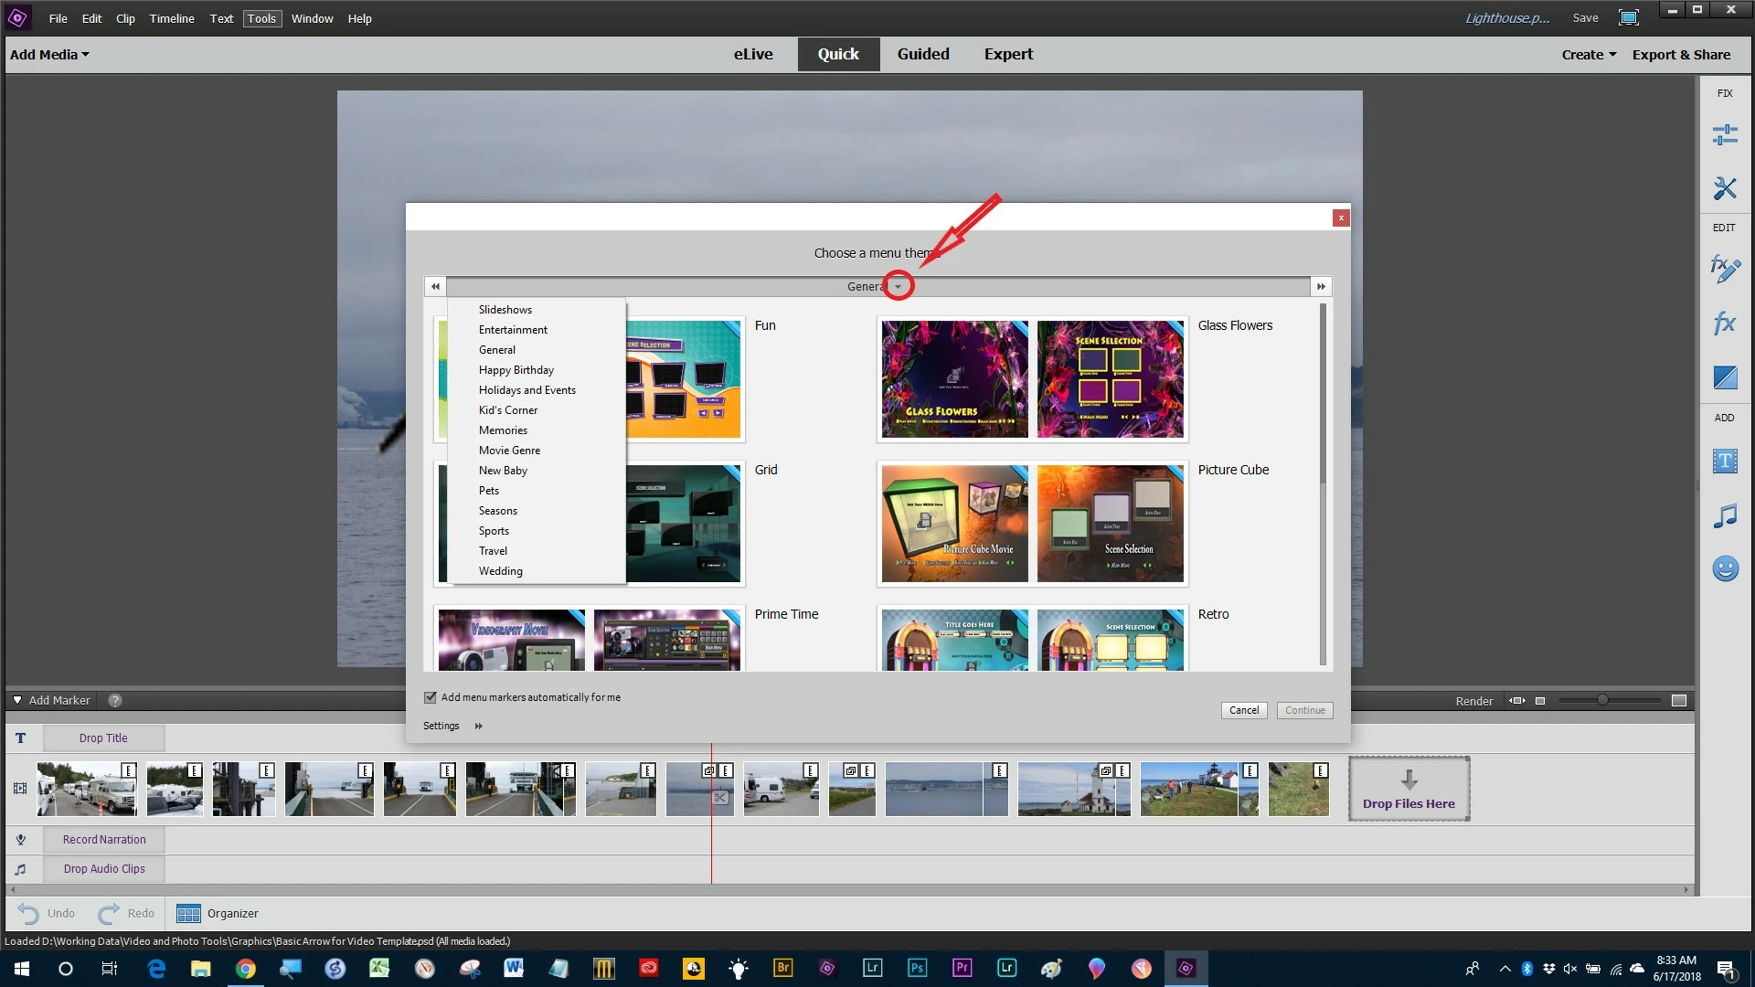The image size is (1755, 987).
Task: Select Travel from the category list
Action: click(493, 551)
